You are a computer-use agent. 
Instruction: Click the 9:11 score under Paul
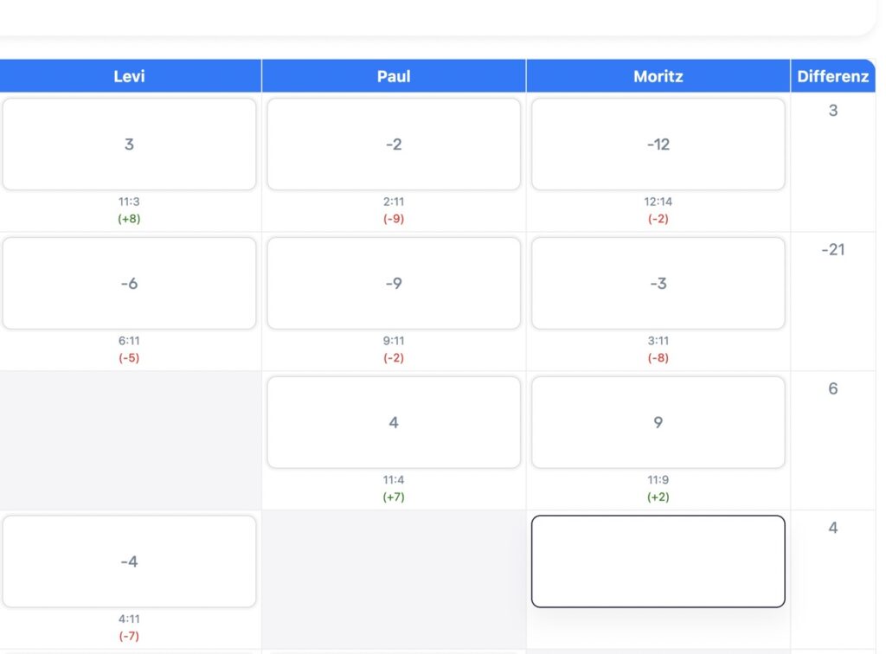point(394,341)
